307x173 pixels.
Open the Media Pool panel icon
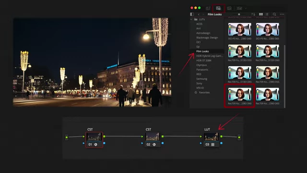pyautogui.click(x=229, y=8)
